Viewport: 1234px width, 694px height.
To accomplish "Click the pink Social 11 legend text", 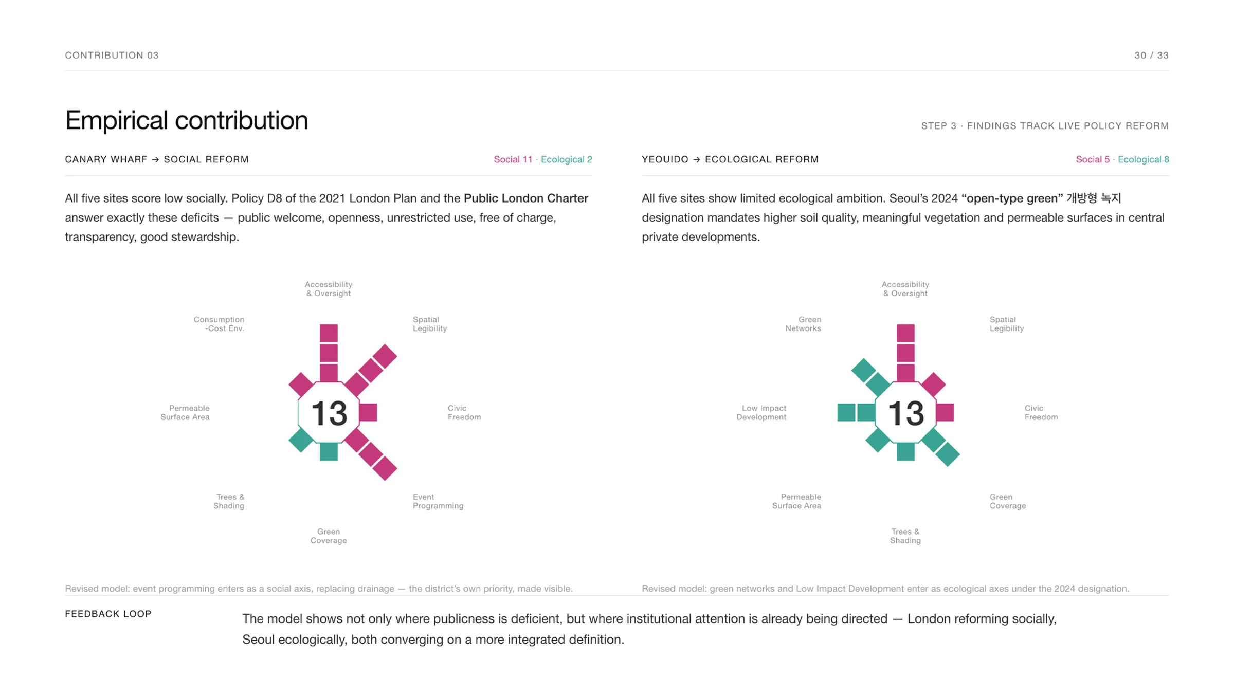I will [513, 159].
